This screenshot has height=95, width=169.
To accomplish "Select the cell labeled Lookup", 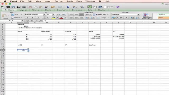I will [95, 45].
